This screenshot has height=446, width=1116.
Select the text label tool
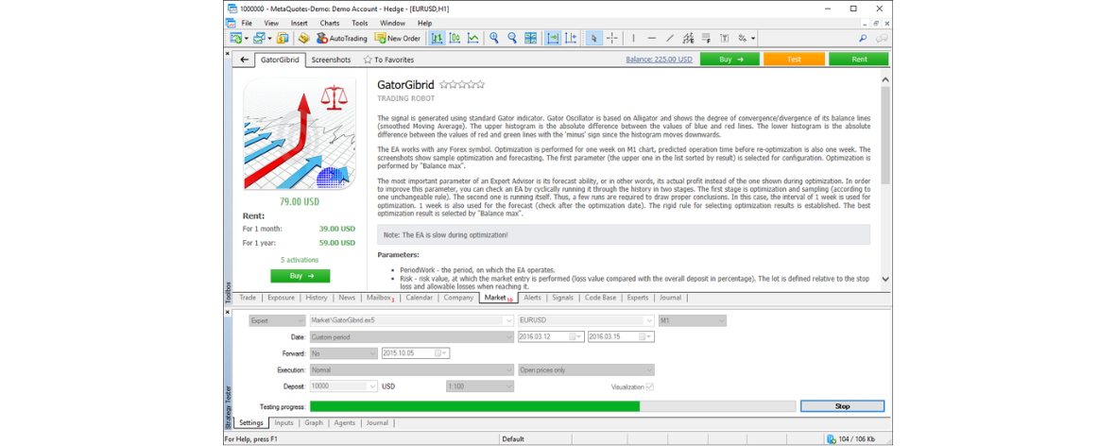(x=725, y=39)
